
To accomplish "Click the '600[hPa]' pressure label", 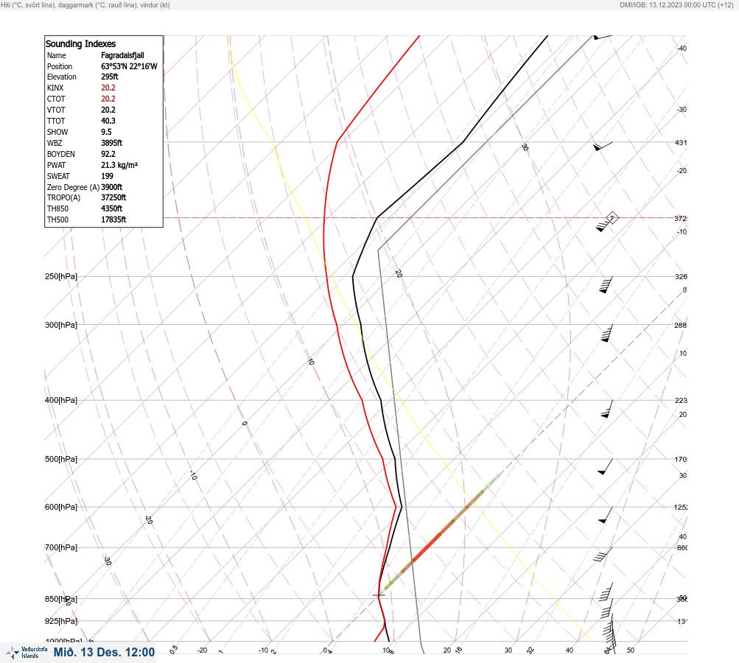I will click(61, 507).
